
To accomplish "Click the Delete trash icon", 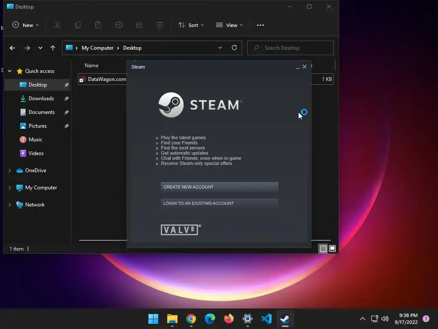I will tap(160, 25).
